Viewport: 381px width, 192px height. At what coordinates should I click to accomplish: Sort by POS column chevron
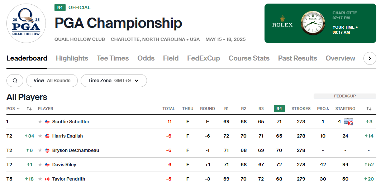point(18,109)
